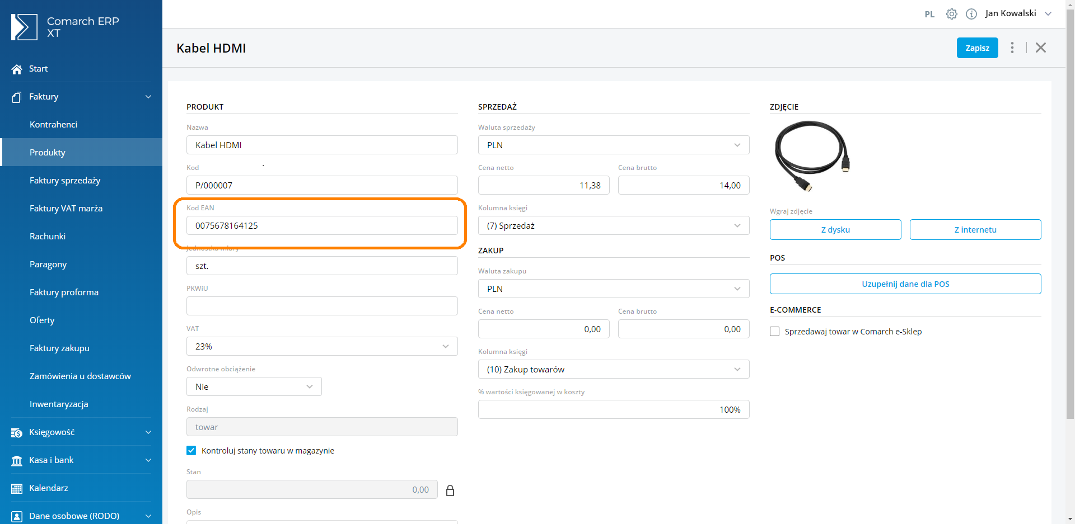Click the padlock icon beside Stan field

[x=450, y=490]
